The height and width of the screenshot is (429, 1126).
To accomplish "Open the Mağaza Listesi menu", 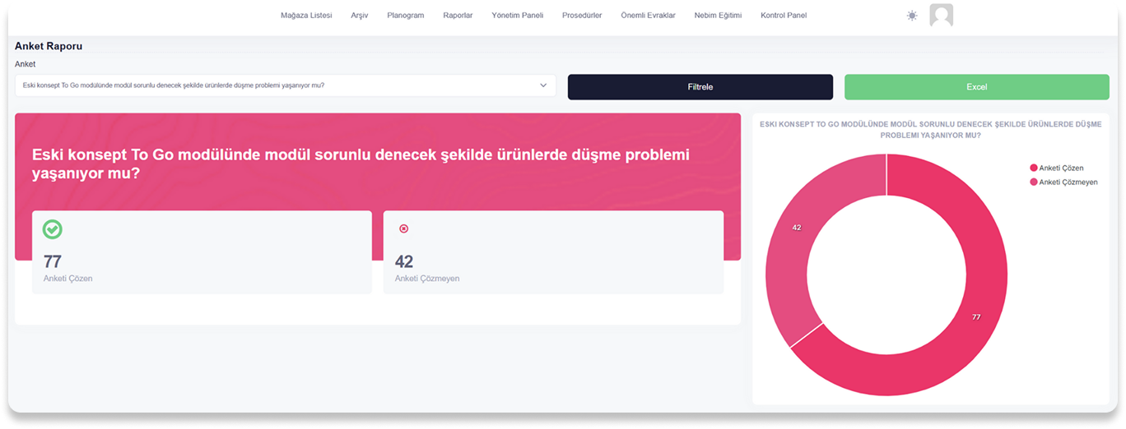I will coord(306,16).
